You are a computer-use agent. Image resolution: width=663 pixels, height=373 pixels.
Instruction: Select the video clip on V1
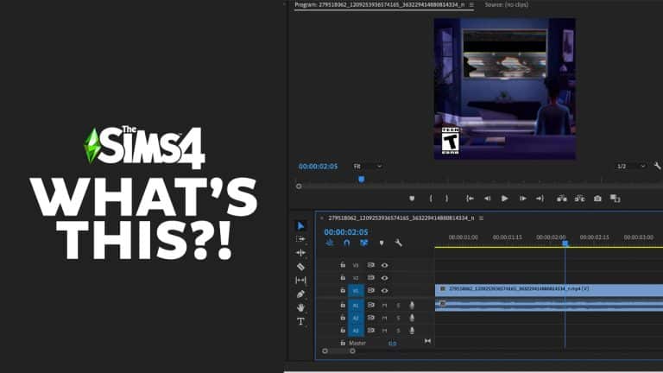[549, 289]
